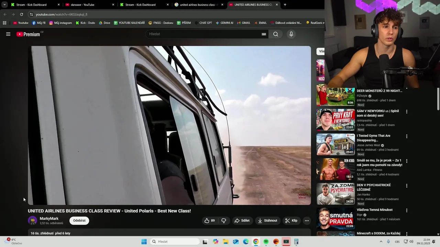Download the video with Stáhnout
The image size is (440, 247).
pos(268,221)
